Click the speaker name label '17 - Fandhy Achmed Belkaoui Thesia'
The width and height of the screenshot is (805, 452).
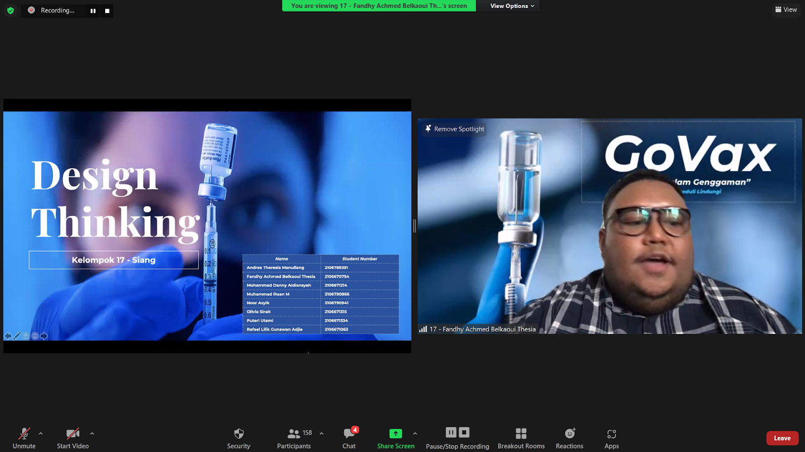coord(482,329)
